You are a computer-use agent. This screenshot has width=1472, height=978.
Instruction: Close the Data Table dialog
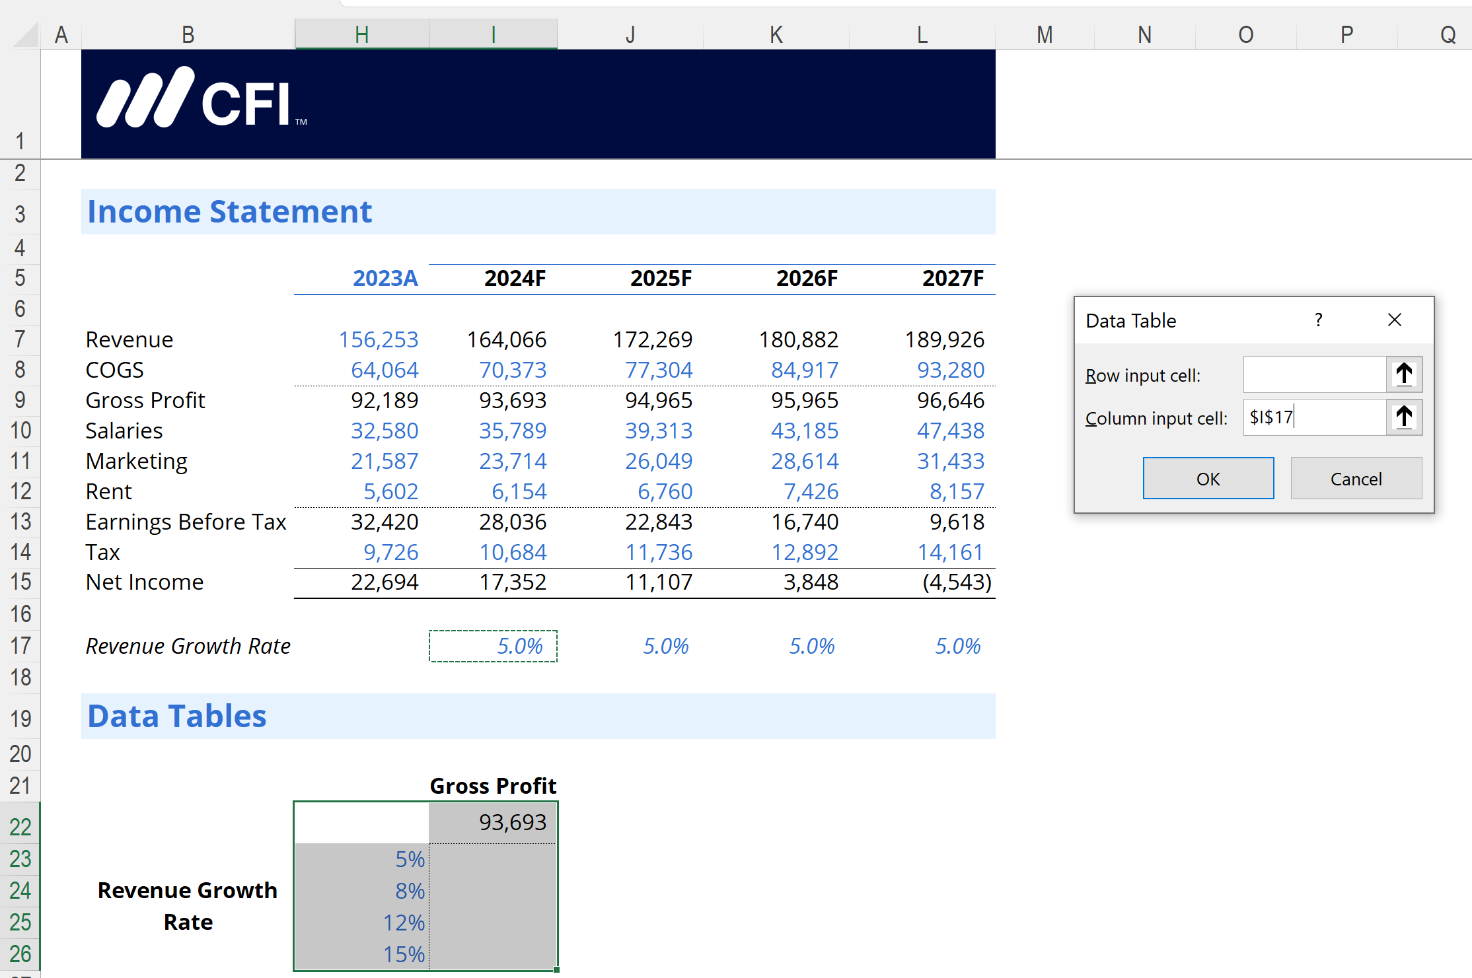point(1394,320)
